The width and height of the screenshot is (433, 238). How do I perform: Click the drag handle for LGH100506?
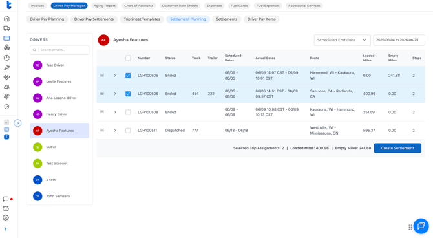(x=102, y=93)
